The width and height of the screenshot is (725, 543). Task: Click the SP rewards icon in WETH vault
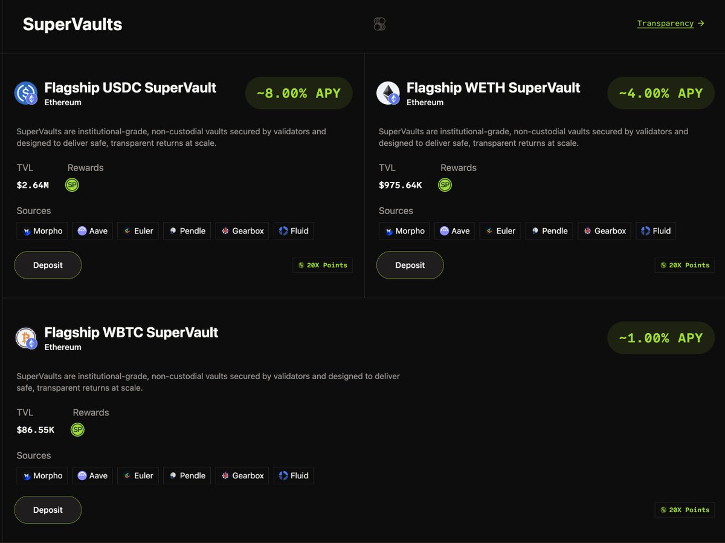click(x=445, y=185)
